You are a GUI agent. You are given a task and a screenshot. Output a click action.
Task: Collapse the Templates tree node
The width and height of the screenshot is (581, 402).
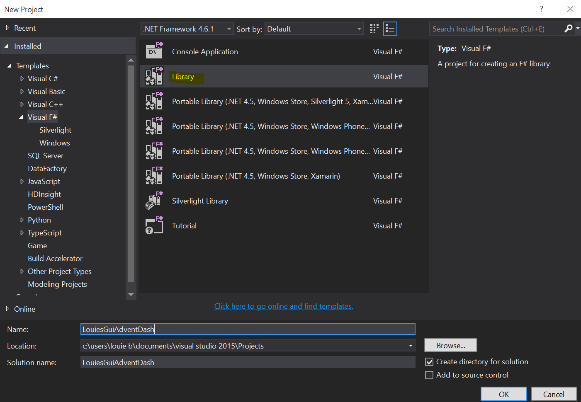pyautogui.click(x=10, y=66)
